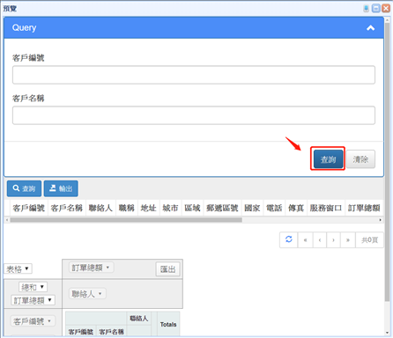
Task: Click the horizontal scrollbar left arrow
Action: [7, 220]
